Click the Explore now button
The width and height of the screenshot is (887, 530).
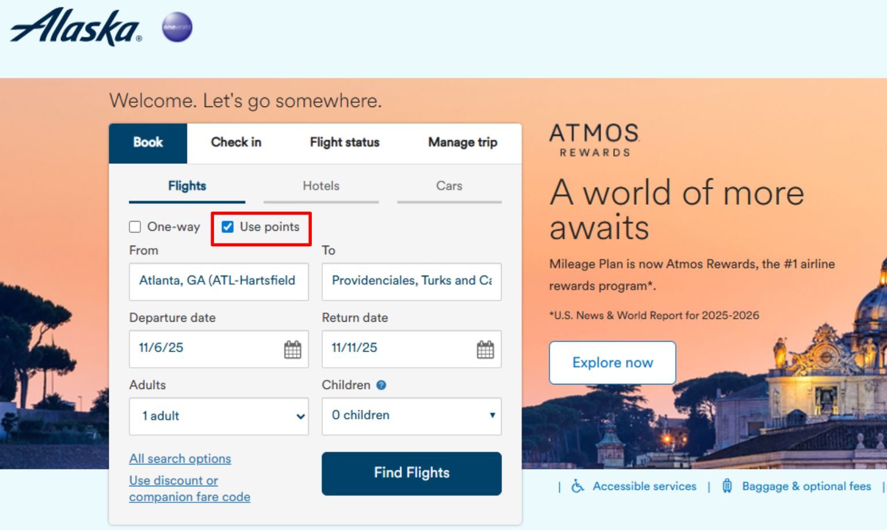tap(612, 363)
